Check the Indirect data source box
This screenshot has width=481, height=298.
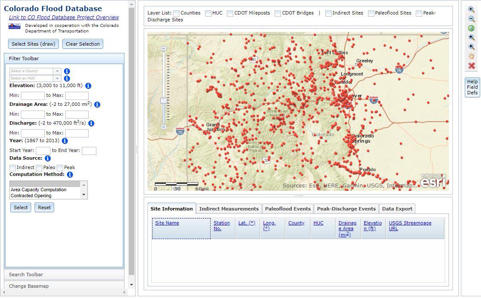[x=12, y=168]
